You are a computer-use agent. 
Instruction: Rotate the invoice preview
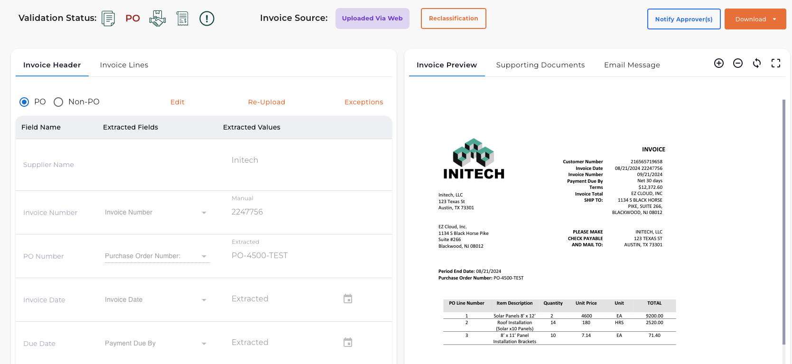tap(757, 63)
